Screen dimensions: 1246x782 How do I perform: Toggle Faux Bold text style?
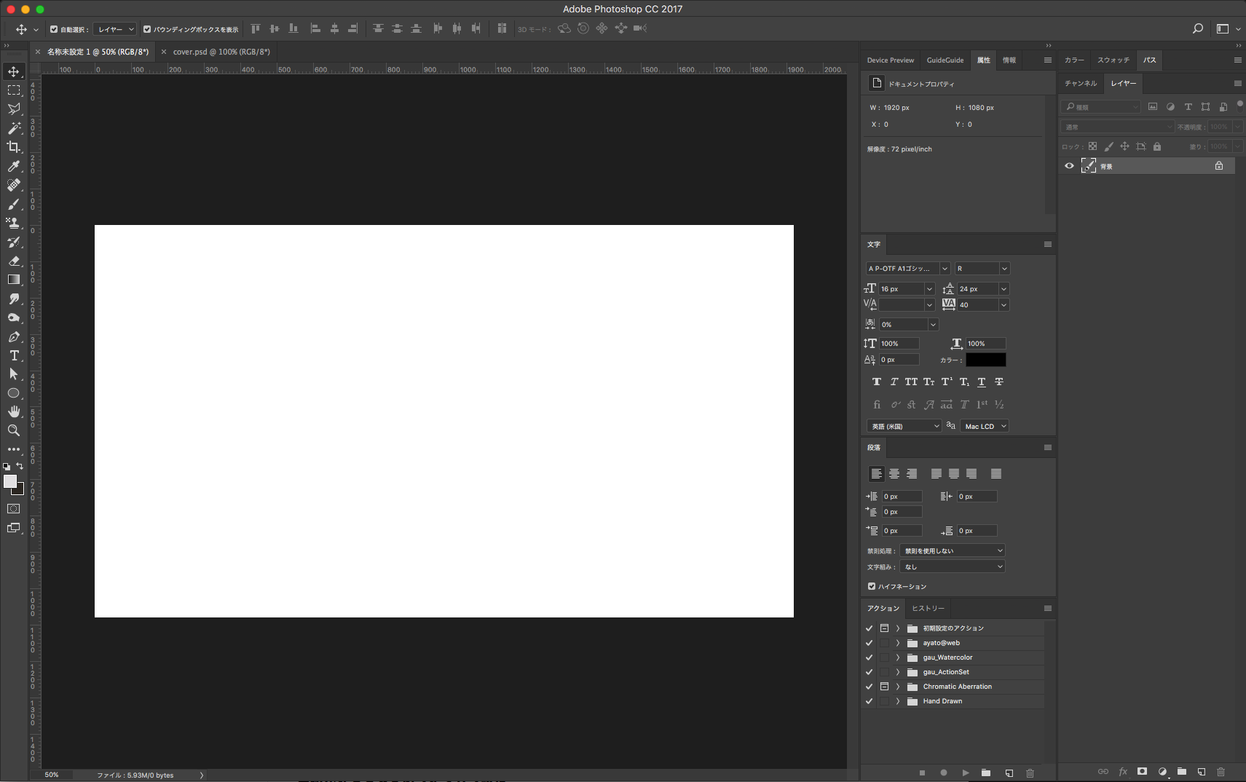[x=877, y=382]
